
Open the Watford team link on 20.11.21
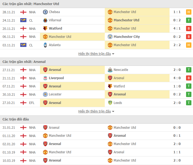pos(55,29)
